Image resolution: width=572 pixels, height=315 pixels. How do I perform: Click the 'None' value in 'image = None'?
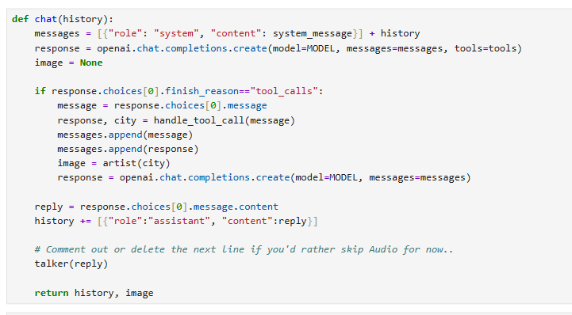[91, 63]
